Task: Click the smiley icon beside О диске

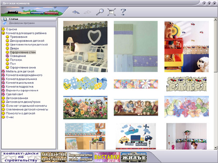Action: coord(3,29)
